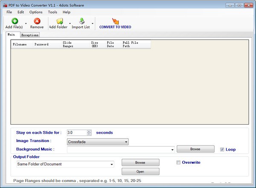
Task: Click the Add Folder icon
Action: coord(59,21)
